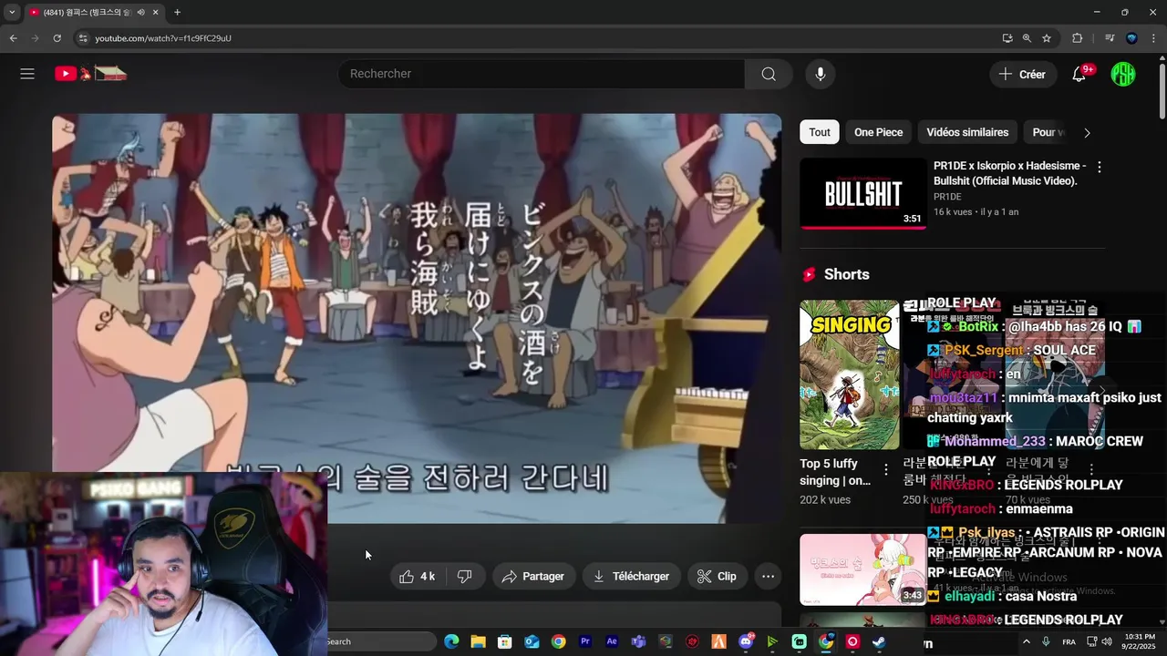Image resolution: width=1167 pixels, height=656 pixels.
Task: Open Outlook from taskbar
Action: 532,641
